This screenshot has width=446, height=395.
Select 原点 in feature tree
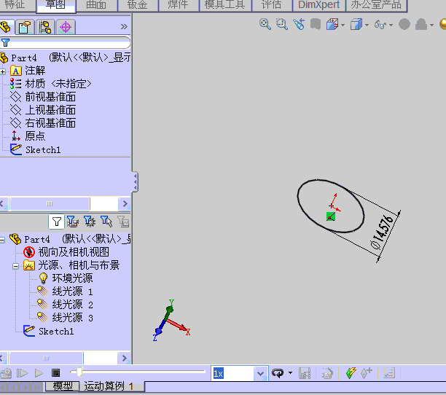[x=35, y=136]
